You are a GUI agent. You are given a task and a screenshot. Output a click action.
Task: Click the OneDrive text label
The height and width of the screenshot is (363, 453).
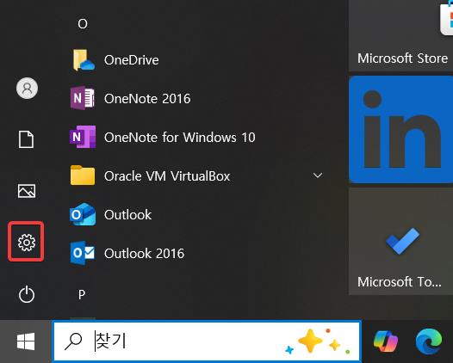tap(132, 60)
